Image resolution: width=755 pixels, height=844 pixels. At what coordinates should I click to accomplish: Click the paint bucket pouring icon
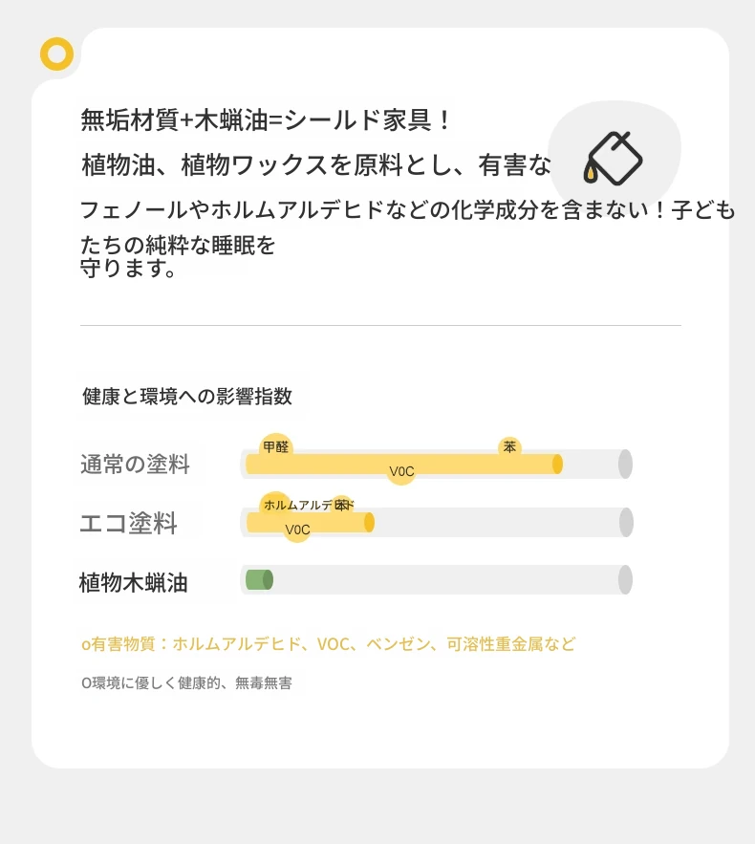(x=613, y=159)
